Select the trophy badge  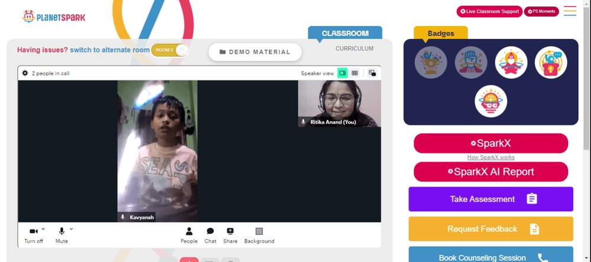(431, 63)
